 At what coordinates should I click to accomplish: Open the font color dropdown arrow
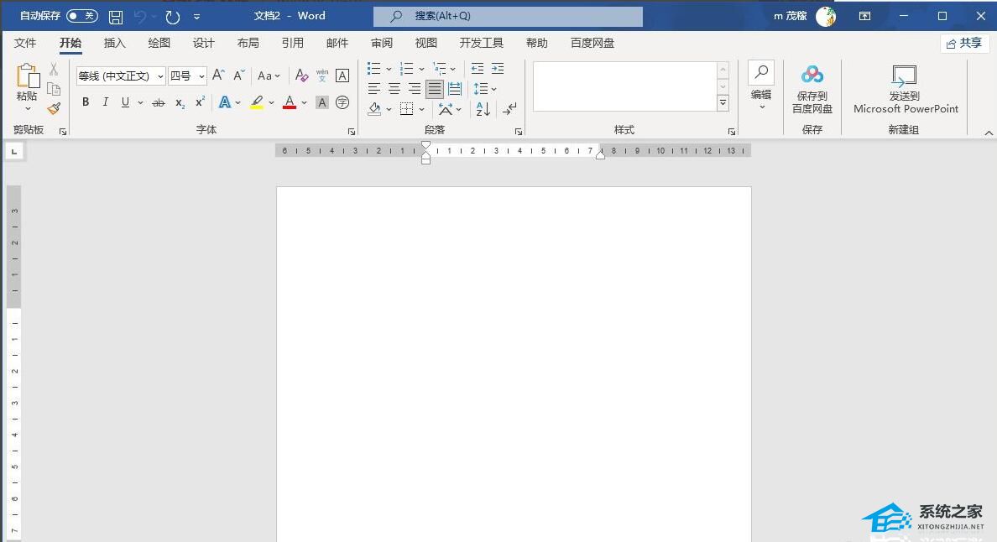pyautogui.click(x=304, y=102)
